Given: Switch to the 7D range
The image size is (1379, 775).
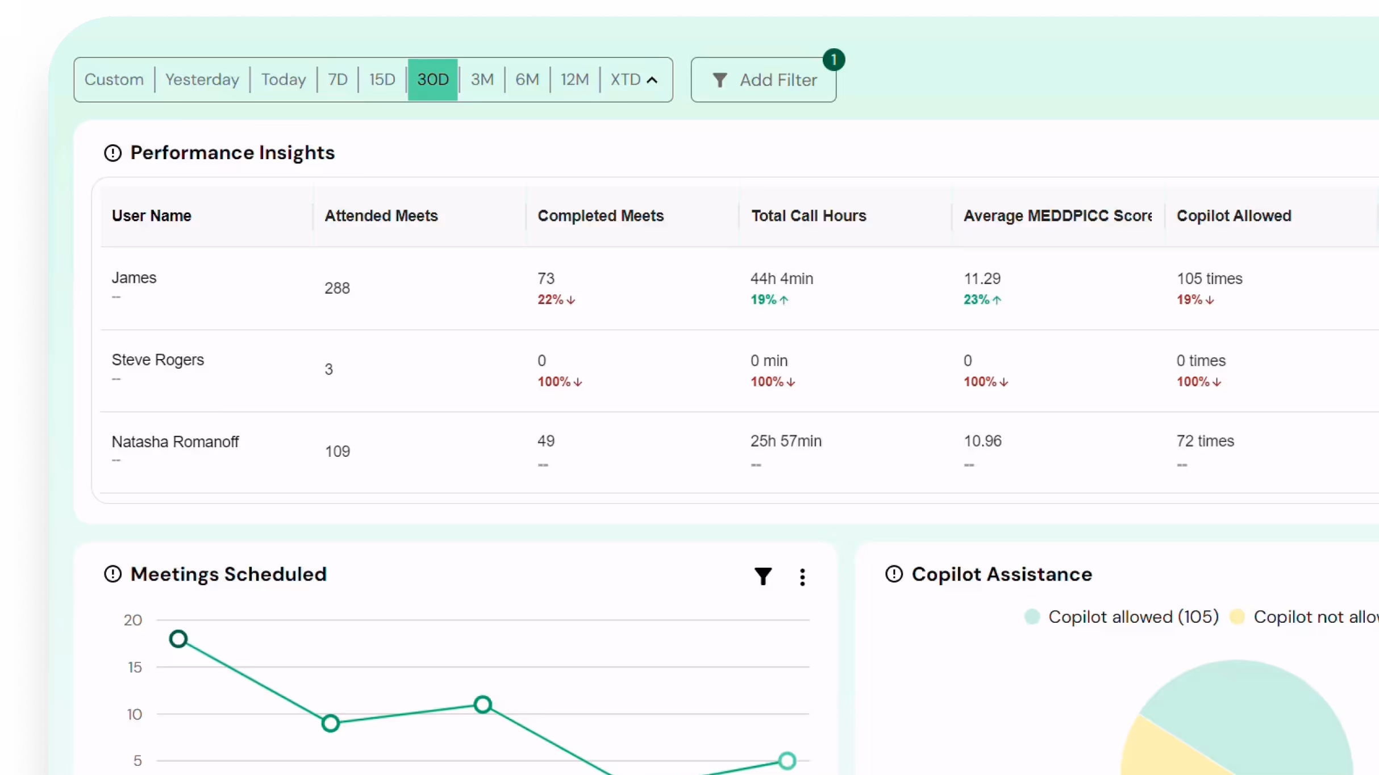Looking at the screenshot, I should [x=338, y=80].
